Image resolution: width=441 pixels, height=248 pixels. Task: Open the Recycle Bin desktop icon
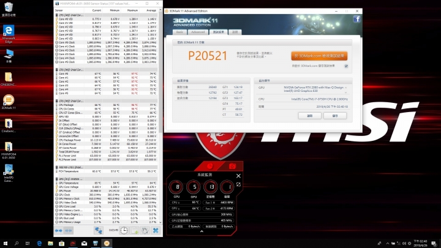click(9, 9)
